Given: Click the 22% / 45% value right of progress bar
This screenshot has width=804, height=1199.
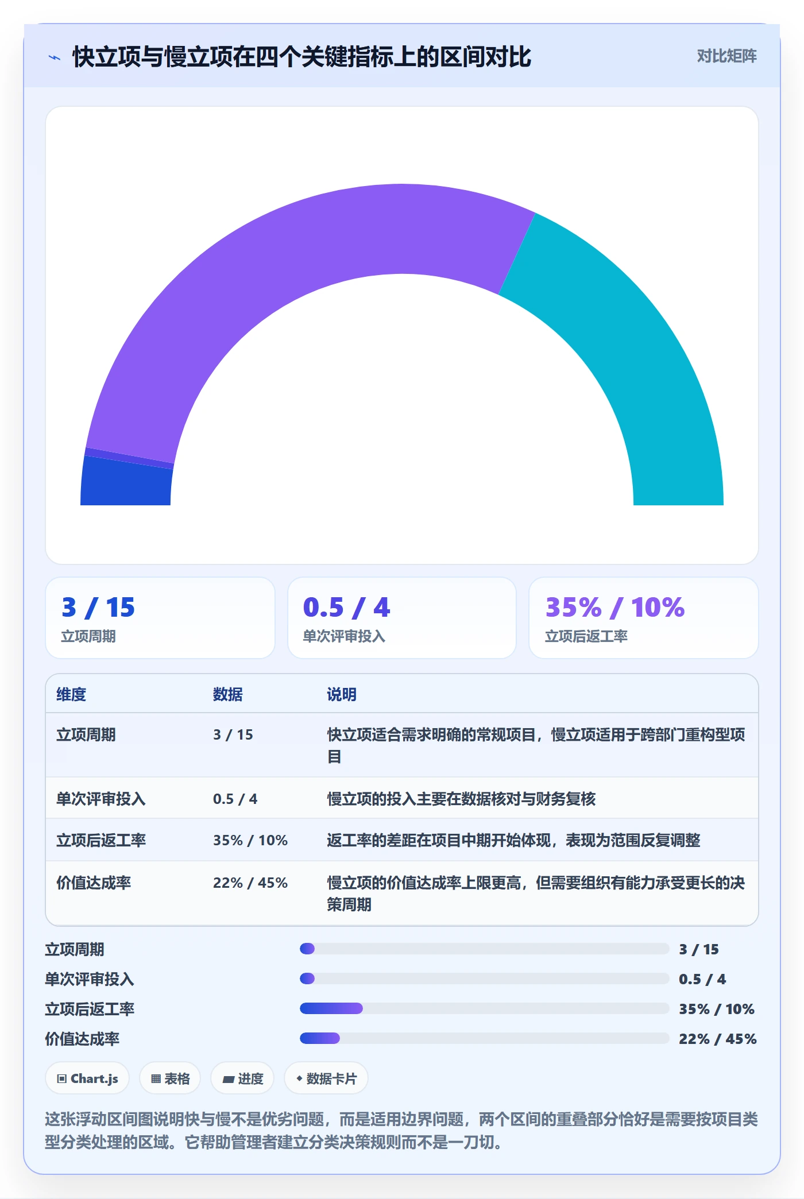Looking at the screenshot, I should 718,1039.
